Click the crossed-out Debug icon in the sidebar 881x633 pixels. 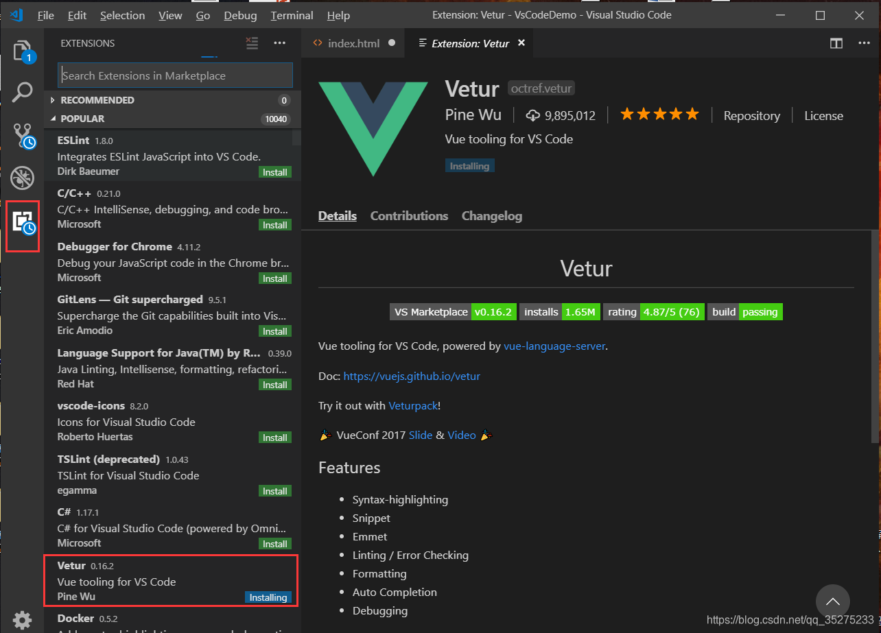tap(23, 178)
